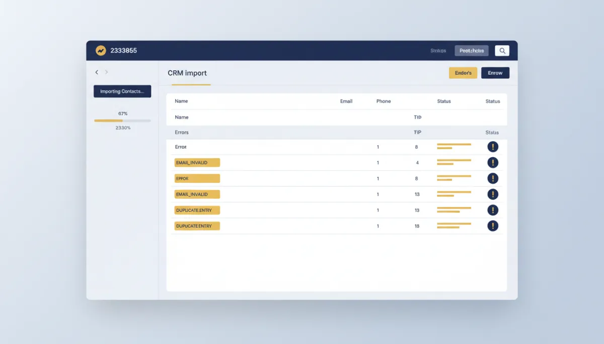Click the Importing Contacts... button
Image resolution: width=604 pixels, height=344 pixels.
point(122,91)
